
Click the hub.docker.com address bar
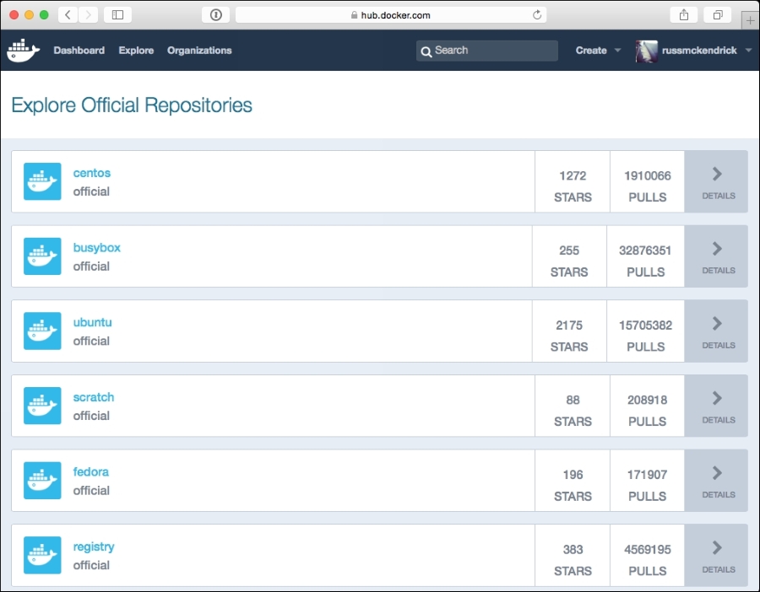pyautogui.click(x=391, y=15)
